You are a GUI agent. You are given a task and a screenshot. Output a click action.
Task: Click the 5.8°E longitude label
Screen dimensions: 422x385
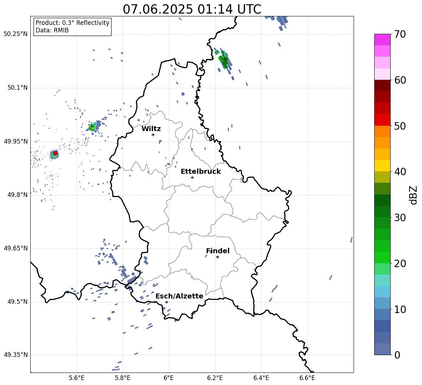point(123,378)
